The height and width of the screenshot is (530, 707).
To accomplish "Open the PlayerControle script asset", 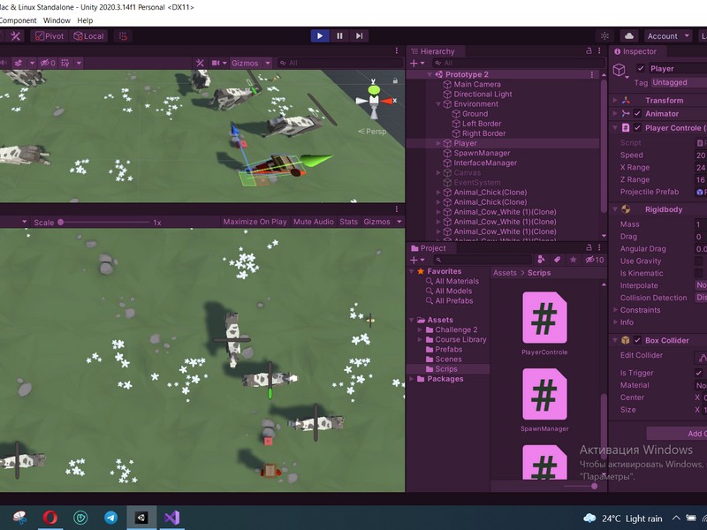I will point(544,318).
